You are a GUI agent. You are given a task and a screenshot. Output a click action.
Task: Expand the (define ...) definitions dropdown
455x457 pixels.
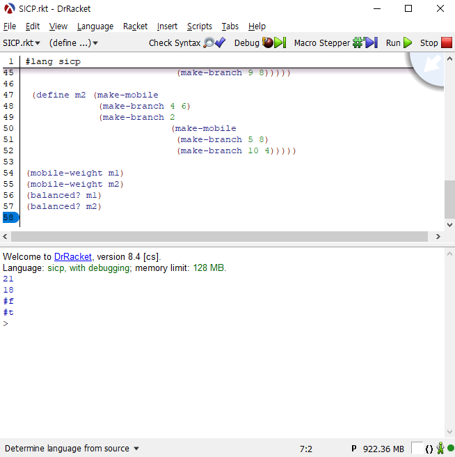click(x=73, y=43)
